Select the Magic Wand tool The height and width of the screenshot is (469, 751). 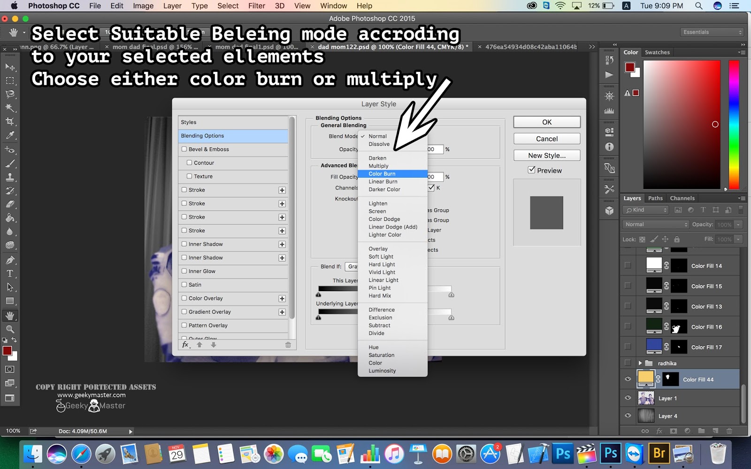pos(10,108)
